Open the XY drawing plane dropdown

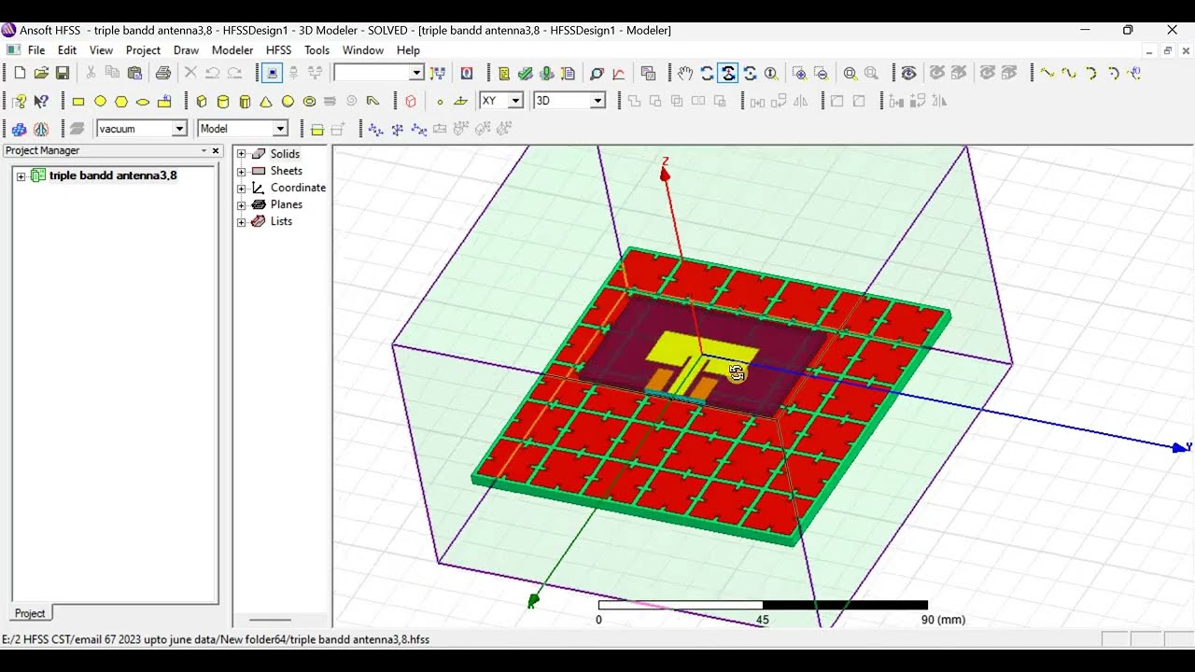click(514, 101)
